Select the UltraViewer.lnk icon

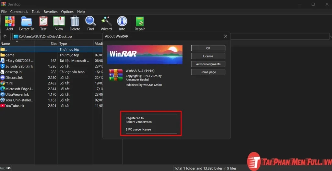pyautogui.click(x=3, y=94)
